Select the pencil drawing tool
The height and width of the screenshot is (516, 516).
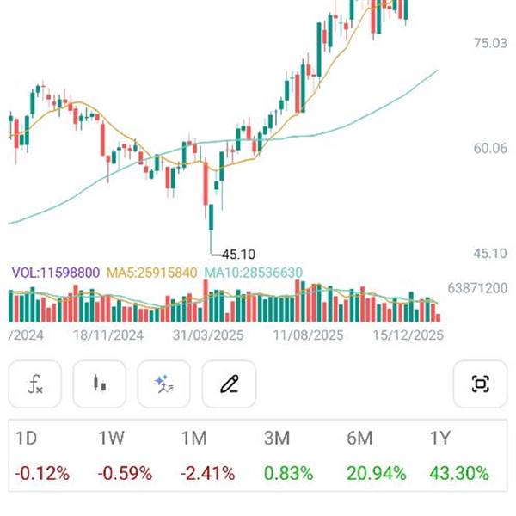(229, 384)
